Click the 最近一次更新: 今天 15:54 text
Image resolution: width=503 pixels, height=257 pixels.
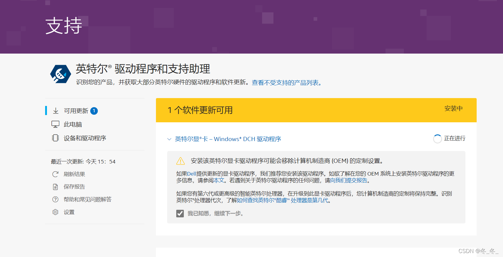pyautogui.click(x=83, y=162)
